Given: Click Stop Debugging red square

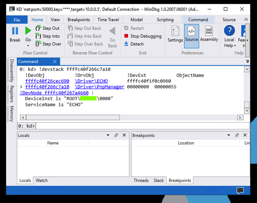Looking at the screenshot, I should (x=126, y=36).
